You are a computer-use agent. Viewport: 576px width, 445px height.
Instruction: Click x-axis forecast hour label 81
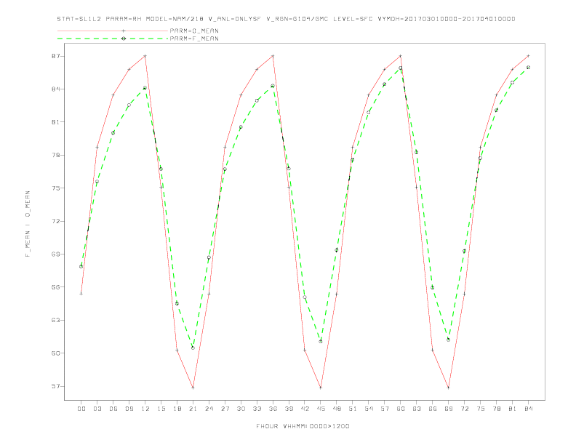pyautogui.click(x=513, y=409)
